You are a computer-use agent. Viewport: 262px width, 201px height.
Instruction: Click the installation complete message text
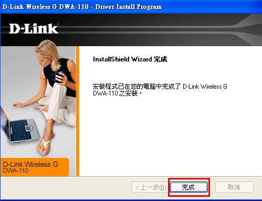160,90
